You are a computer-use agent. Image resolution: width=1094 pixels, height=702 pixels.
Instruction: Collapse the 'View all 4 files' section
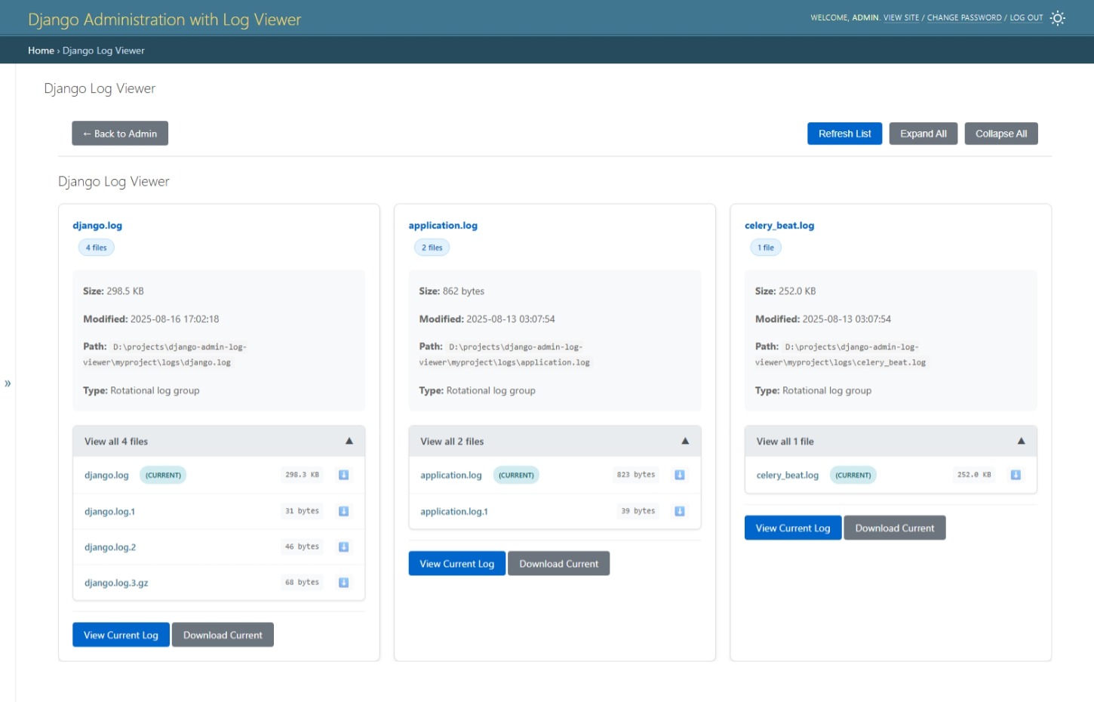[219, 442]
